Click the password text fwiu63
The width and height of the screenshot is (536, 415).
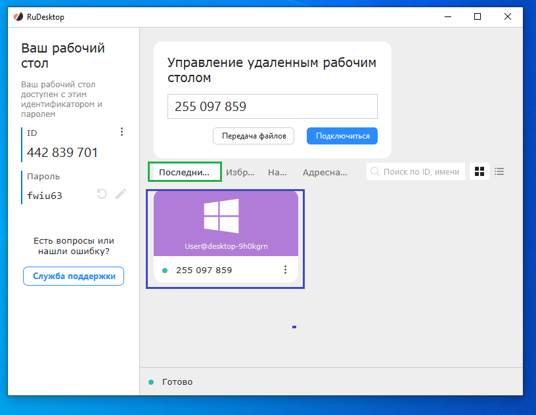[x=45, y=196]
